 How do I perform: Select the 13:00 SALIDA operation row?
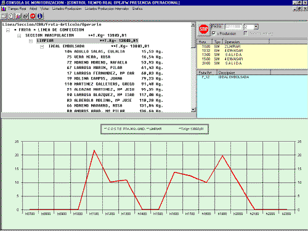222,55
